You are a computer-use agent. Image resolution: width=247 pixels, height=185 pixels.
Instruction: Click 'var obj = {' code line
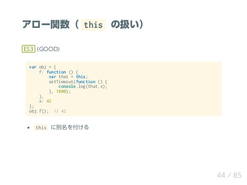click(x=43, y=67)
